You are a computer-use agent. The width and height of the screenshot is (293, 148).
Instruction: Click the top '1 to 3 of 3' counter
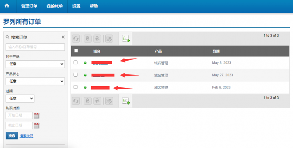pyautogui.click(x=271, y=36)
